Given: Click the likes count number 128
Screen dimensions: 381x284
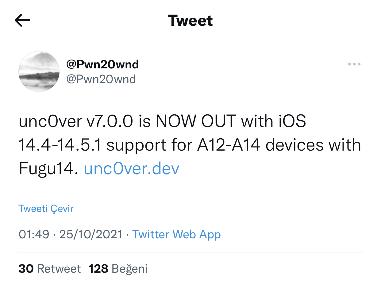Looking at the screenshot, I should click(98, 269).
